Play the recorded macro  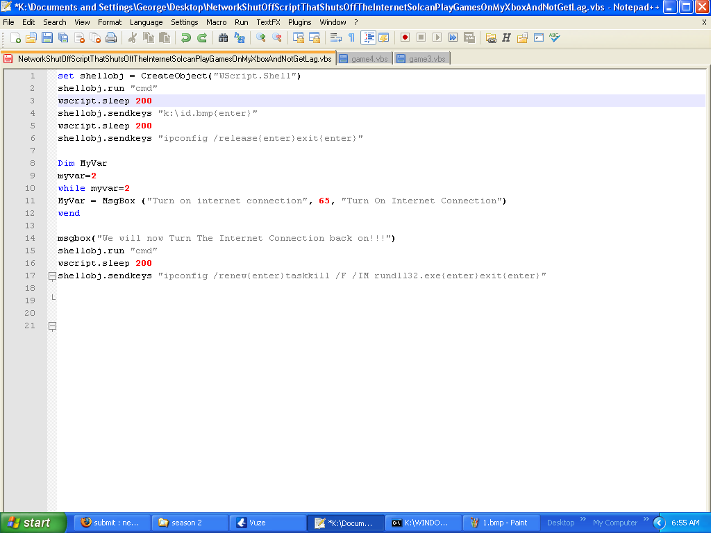pyautogui.click(x=437, y=37)
